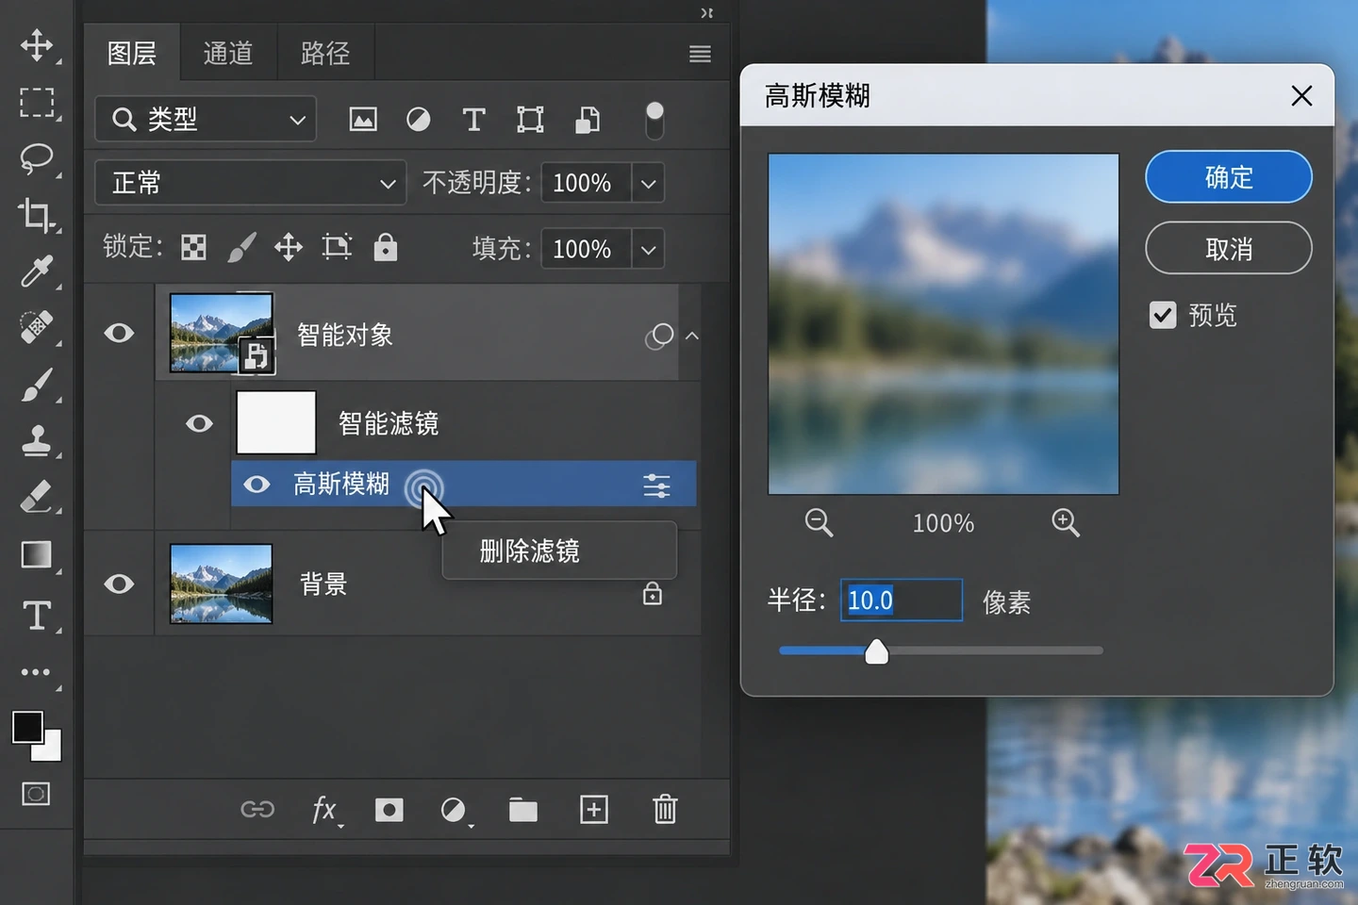Click the lock transparent pixels icon
The width and height of the screenshot is (1358, 905).
click(193, 248)
